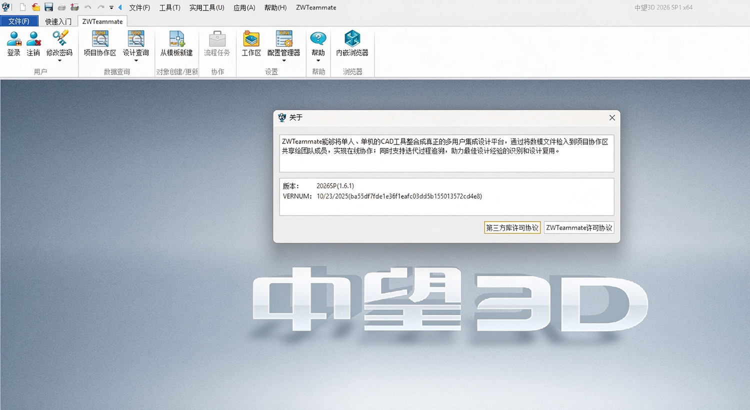
Task: Switch to the 快速入门 ribbon tab
Action: [58, 21]
